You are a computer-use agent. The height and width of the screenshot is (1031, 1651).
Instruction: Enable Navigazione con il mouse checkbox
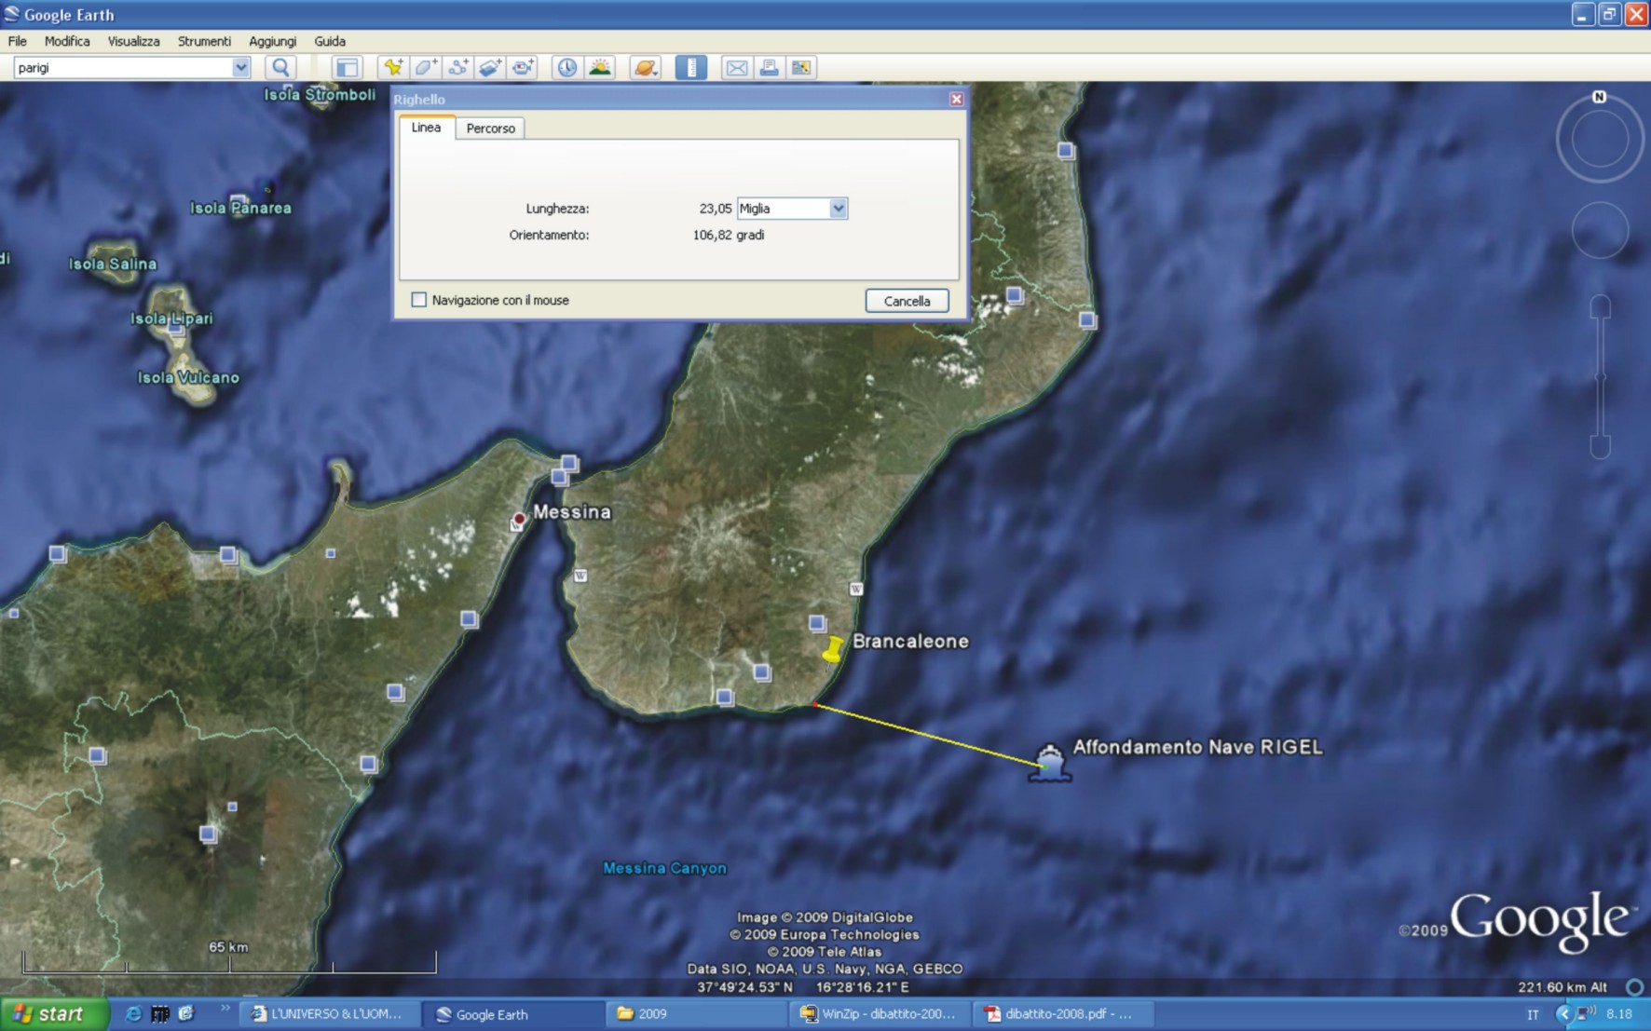click(x=419, y=300)
